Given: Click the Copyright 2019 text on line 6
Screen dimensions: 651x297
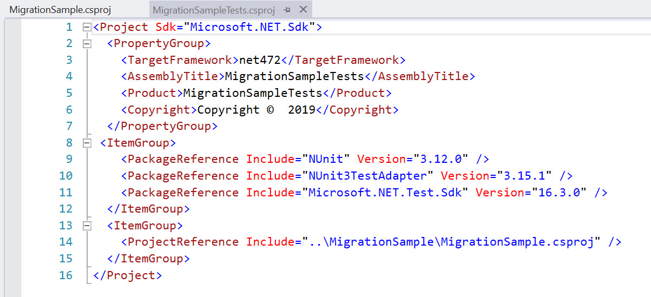Looking at the screenshot, I should click(x=256, y=110).
